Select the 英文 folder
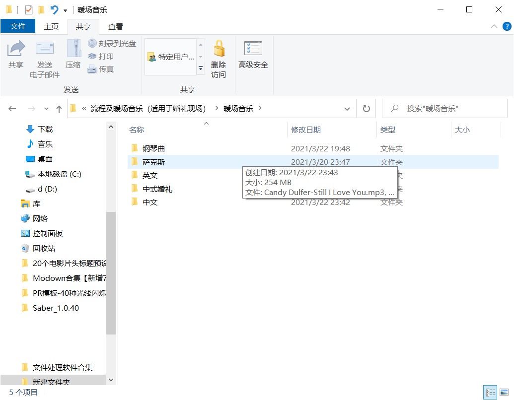 coord(150,176)
